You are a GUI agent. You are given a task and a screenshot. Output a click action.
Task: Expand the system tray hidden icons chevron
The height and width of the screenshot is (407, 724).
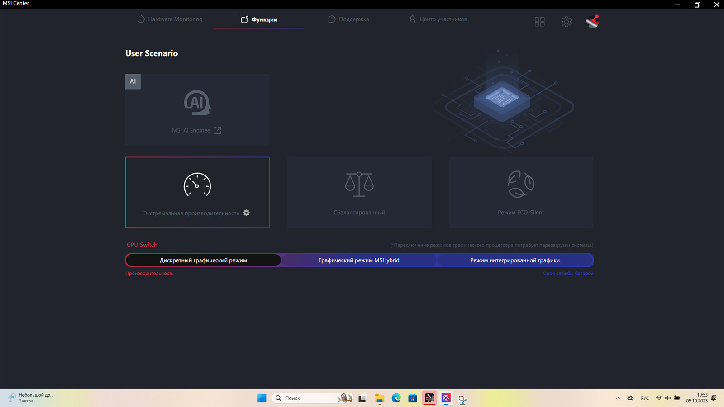[618, 398]
